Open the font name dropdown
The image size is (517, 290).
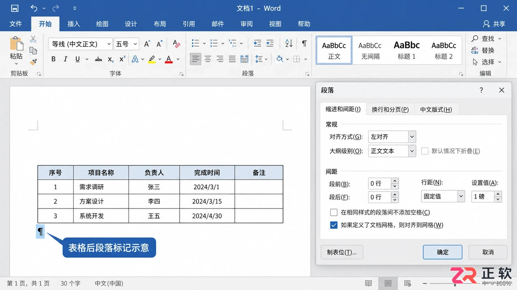pyautogui.click(x=109, y=44)
